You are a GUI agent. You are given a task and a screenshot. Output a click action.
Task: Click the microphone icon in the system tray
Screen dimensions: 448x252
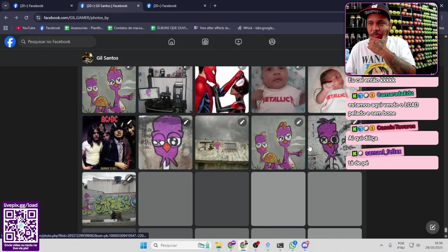pyautogui.click(x=390, y=245)
